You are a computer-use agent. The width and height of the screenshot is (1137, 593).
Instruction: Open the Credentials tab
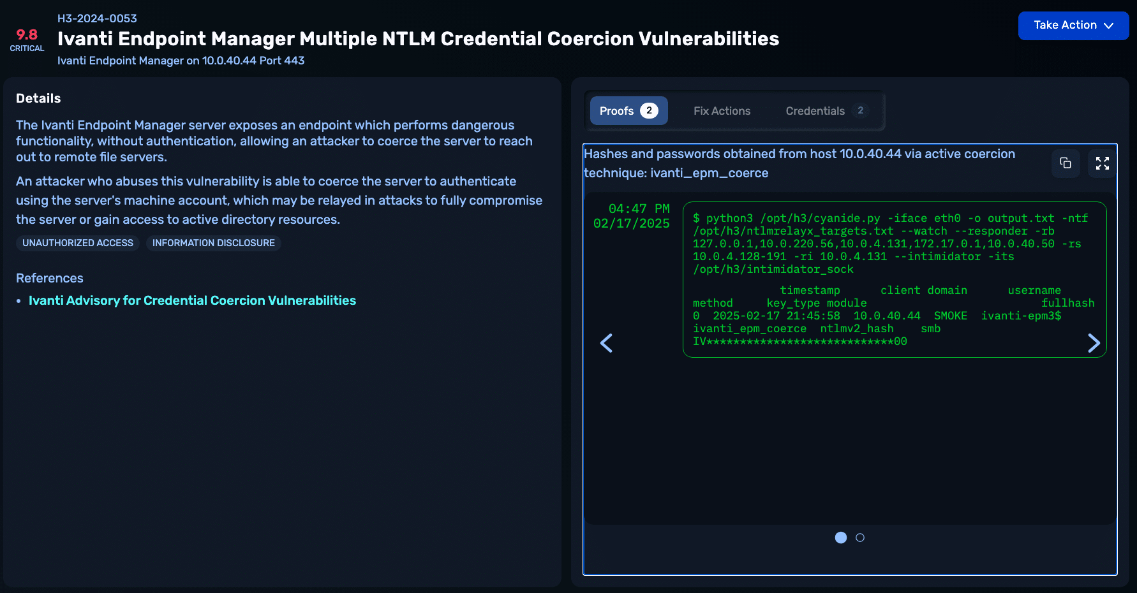click(816, 110)
